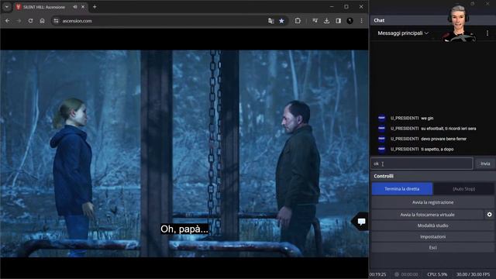Screen dimensions: 496x279
Task: Open the browser downloads icon
Action: (x=326, y=21)
